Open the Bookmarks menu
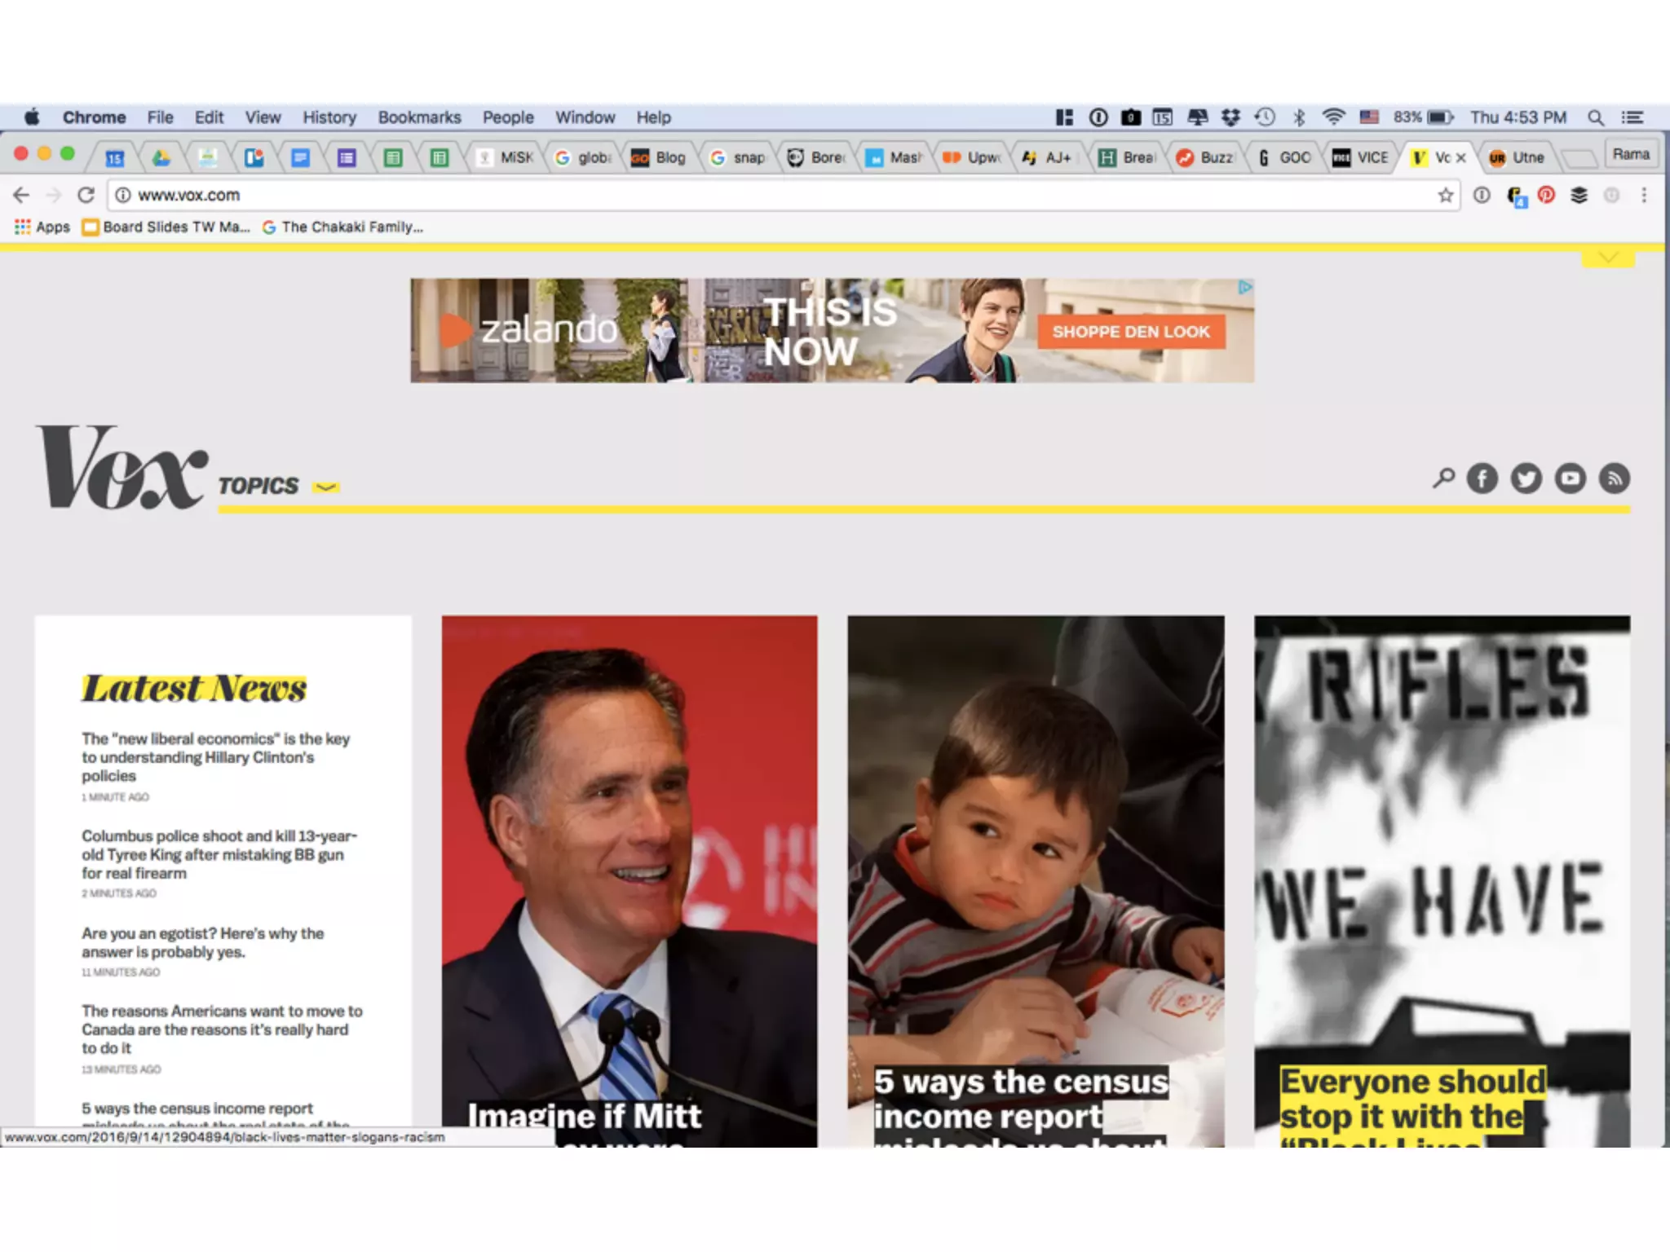 pos(419,117)
